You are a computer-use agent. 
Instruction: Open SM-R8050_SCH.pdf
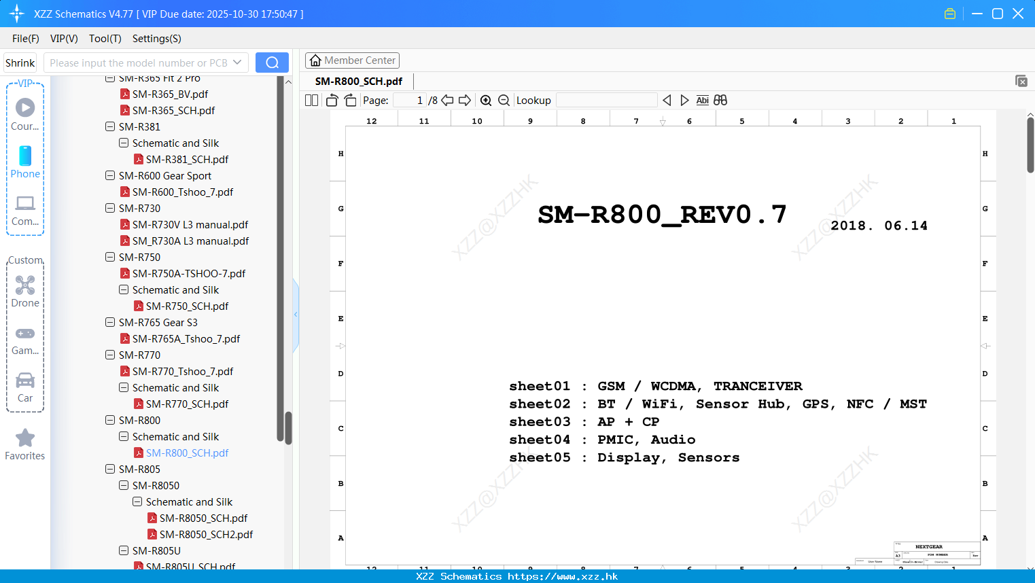coord(203,518)
